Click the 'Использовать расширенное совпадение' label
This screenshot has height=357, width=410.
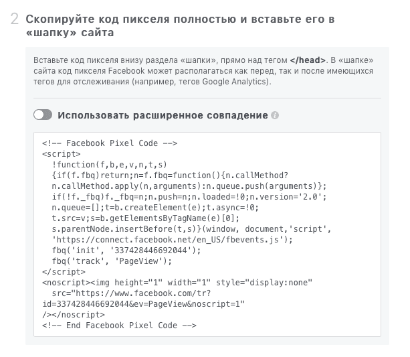163,115
